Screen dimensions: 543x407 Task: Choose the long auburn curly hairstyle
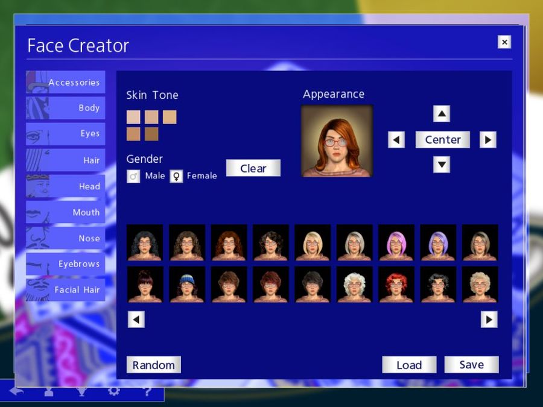[x=229, y=242]
